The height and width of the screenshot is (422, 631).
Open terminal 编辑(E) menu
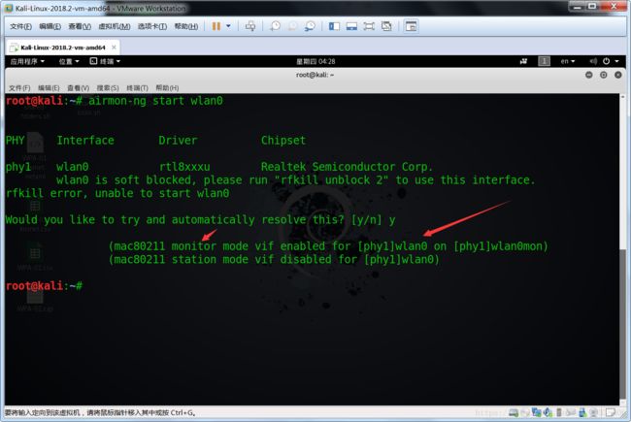click(49, 87)
